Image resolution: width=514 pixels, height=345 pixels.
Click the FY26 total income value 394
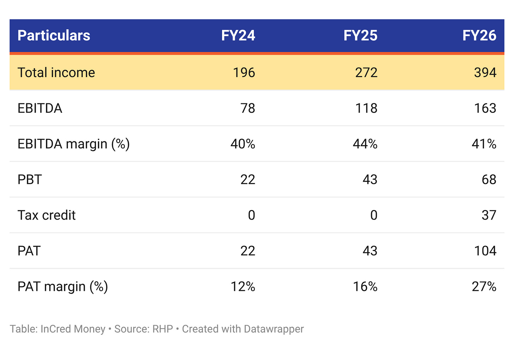(x=485, y=72)
